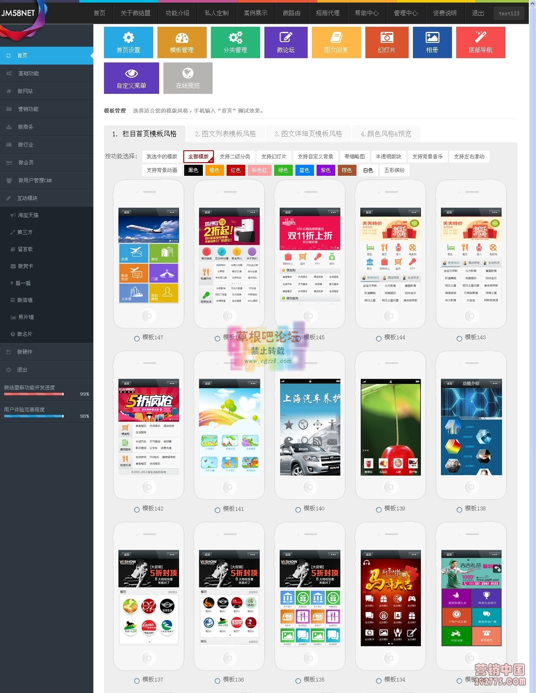Click the 底部导航 magic wand tile
Image resolution: width=536 pixels, height=693 pixels.
480,42
